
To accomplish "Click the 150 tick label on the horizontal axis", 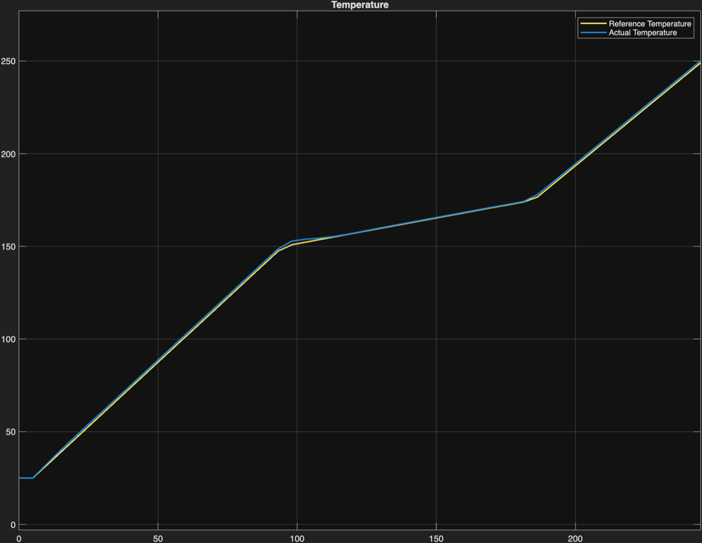I will (x=436, y=538).
